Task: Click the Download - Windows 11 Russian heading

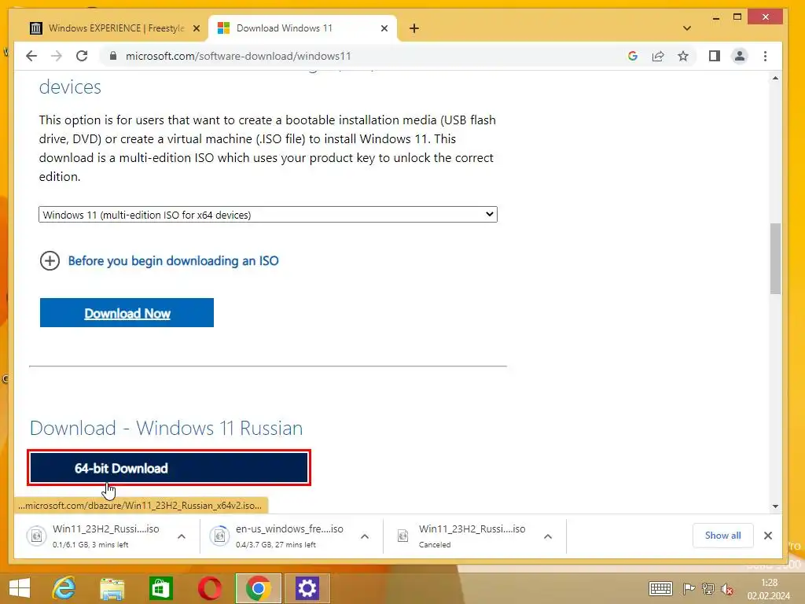Action: [x=166, y=429]
